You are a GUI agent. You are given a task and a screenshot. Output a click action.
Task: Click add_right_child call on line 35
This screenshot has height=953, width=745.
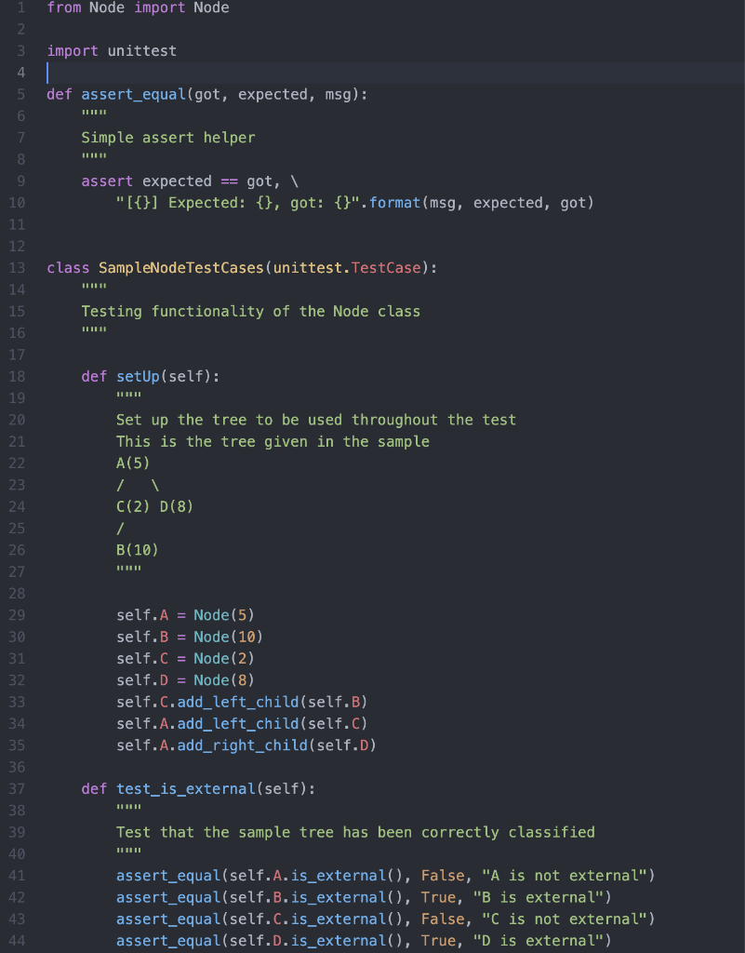click(x=242, y=745)
